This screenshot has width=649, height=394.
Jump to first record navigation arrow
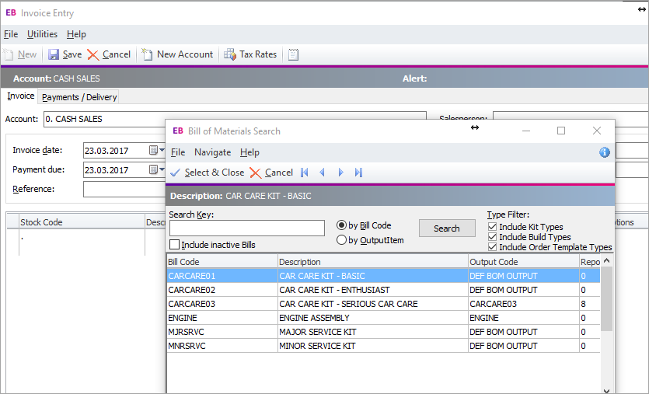click(x=304, y=173)
